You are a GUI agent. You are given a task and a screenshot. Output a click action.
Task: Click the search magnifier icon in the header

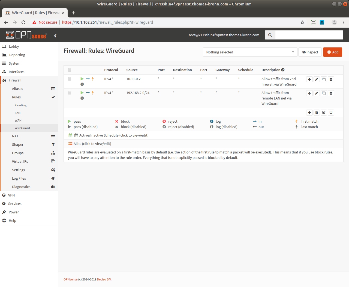[270, 35]
